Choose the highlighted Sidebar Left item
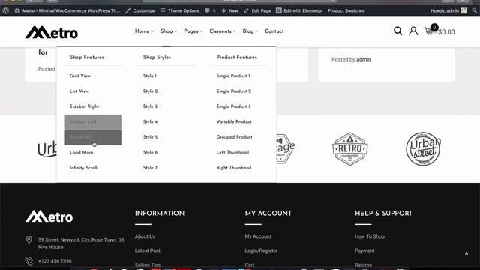Screen dimensions: 480x270 93,121
